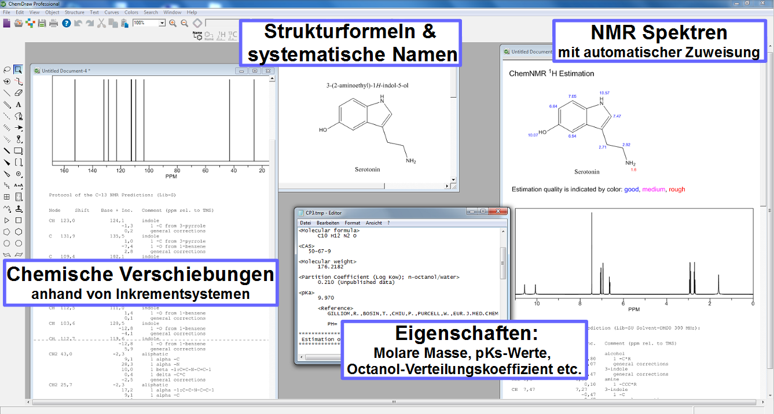Select the TLC Plate tool
Viewport: 774px width, 414px height.
pos(19,197)
